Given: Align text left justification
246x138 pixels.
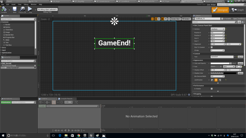Looking at the screenshot, I should [212, 80].
